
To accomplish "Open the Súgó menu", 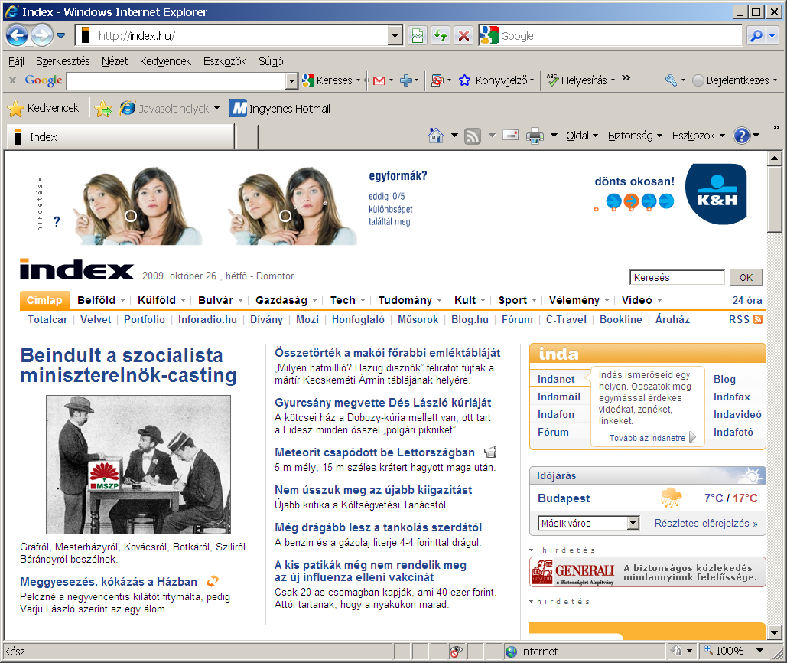I will 271,61.
